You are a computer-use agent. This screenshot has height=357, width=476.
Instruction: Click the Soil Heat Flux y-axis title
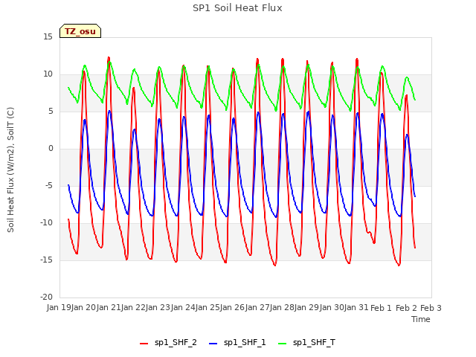click(10, 170)
